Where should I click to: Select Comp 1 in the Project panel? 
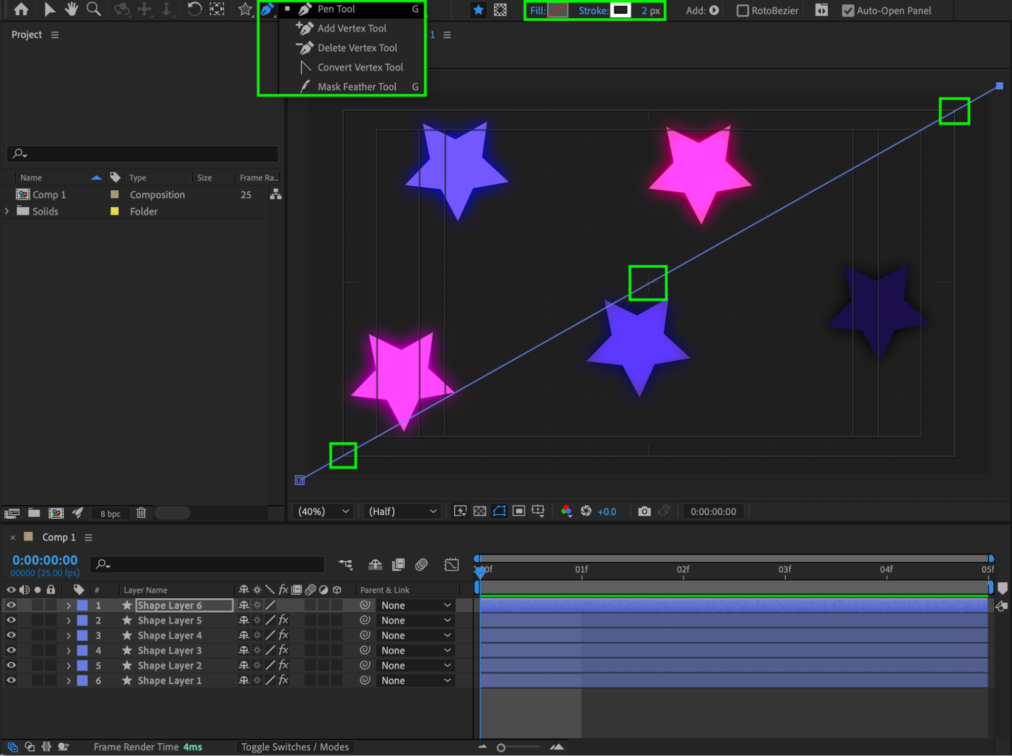(x=49, y=195)
